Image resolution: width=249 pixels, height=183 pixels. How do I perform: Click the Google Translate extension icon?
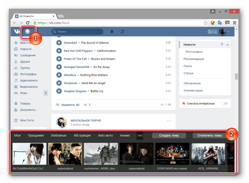click(x=220, y=23)
